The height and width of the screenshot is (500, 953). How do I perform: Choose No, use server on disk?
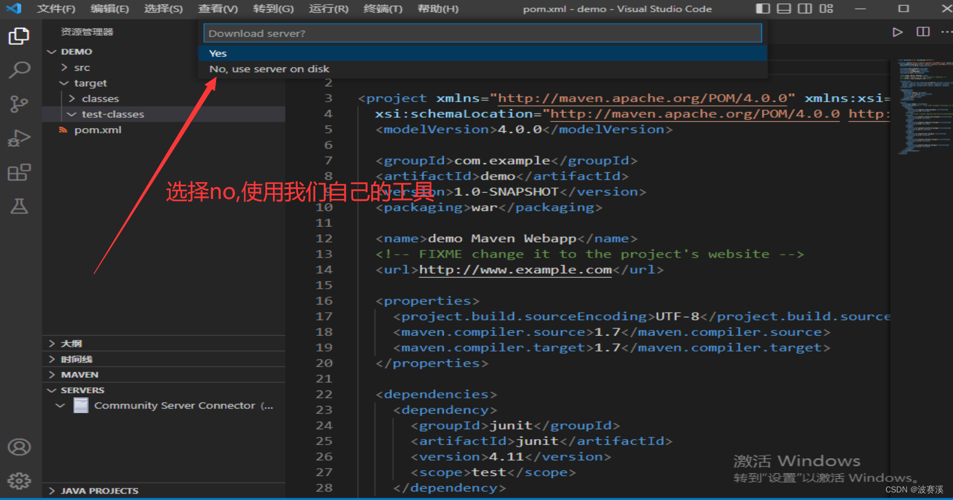[x=483, y=69]
